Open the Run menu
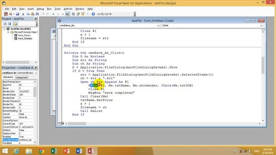 (49, 9)
